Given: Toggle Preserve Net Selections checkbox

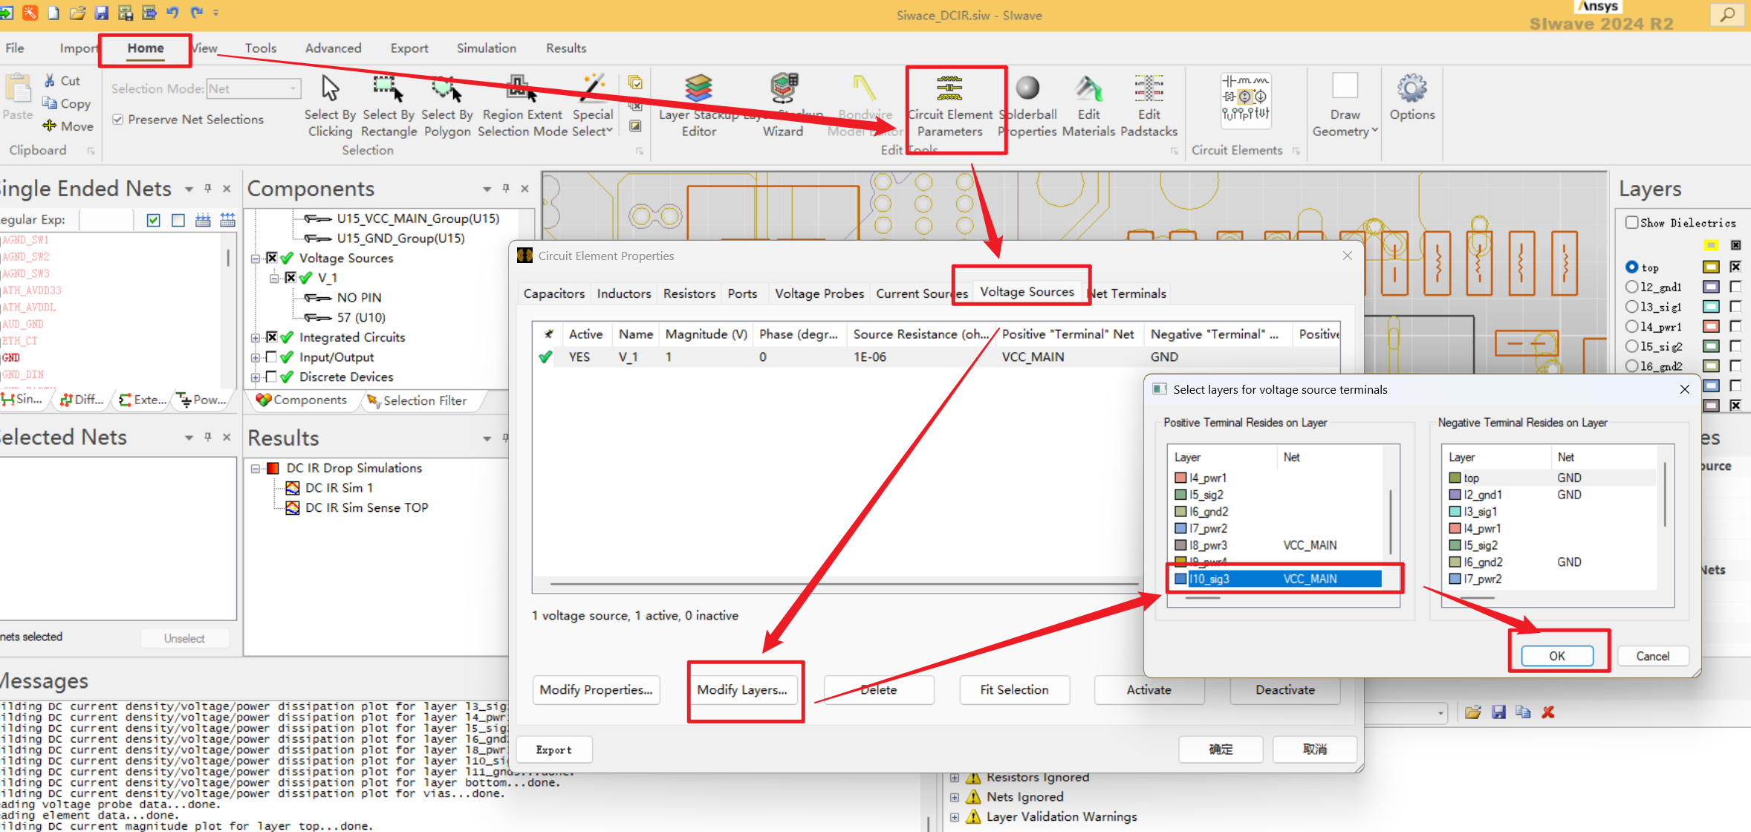Looking at the screenshot, I should coord(118,120).
